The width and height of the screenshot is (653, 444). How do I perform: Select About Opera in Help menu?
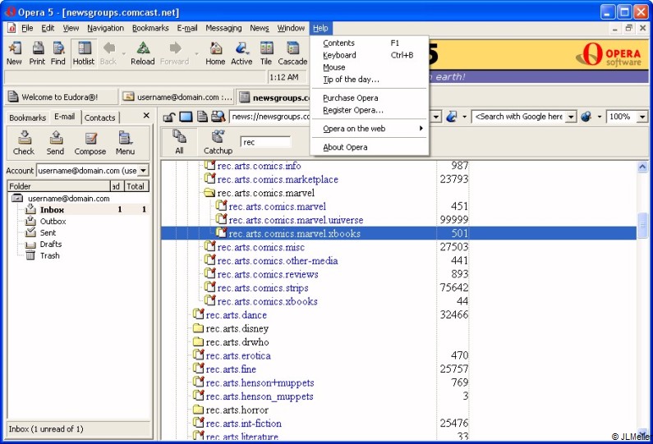tap(370, 147)
